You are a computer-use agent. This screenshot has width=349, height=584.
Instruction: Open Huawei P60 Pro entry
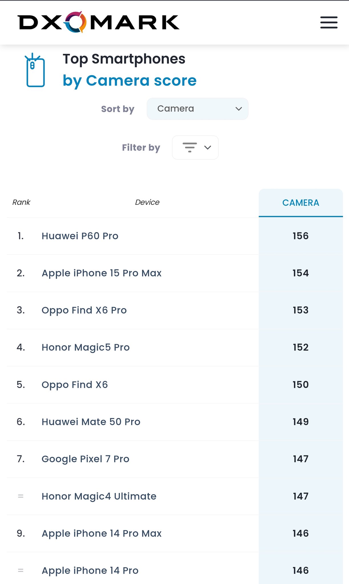point(80,236)
